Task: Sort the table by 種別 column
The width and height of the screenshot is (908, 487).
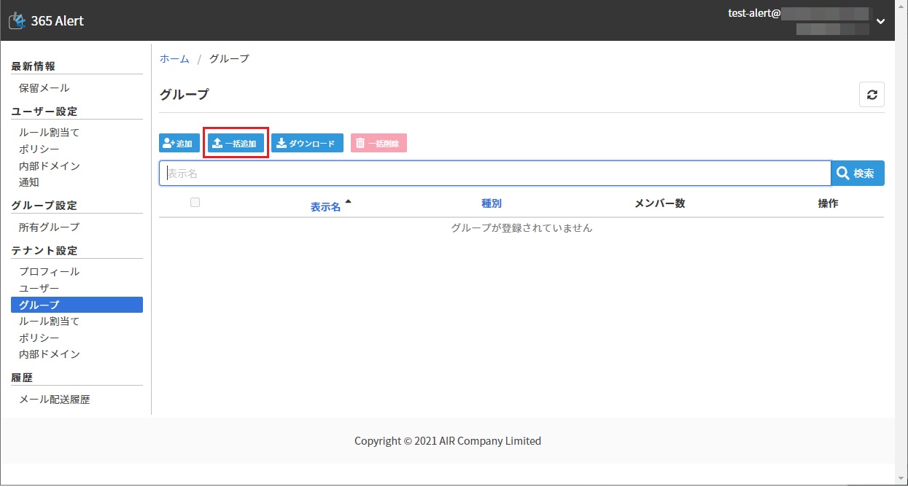Action: tap(492, 203)
